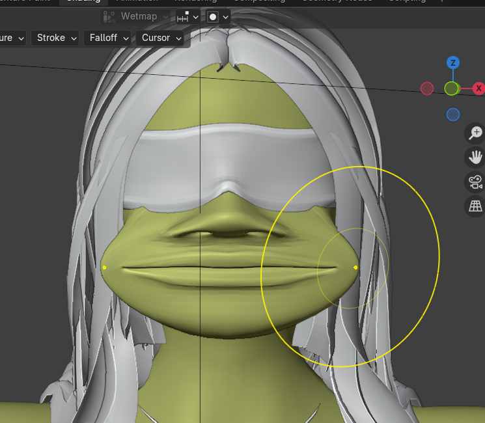
Task: Snap view to red X axis
Action: (478, 89)
